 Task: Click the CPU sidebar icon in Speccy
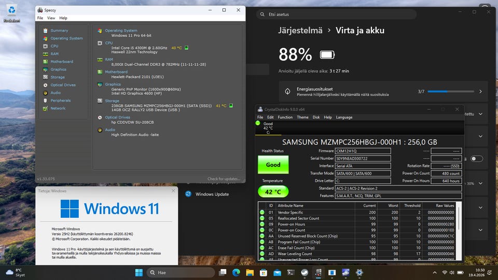(46, 46)
